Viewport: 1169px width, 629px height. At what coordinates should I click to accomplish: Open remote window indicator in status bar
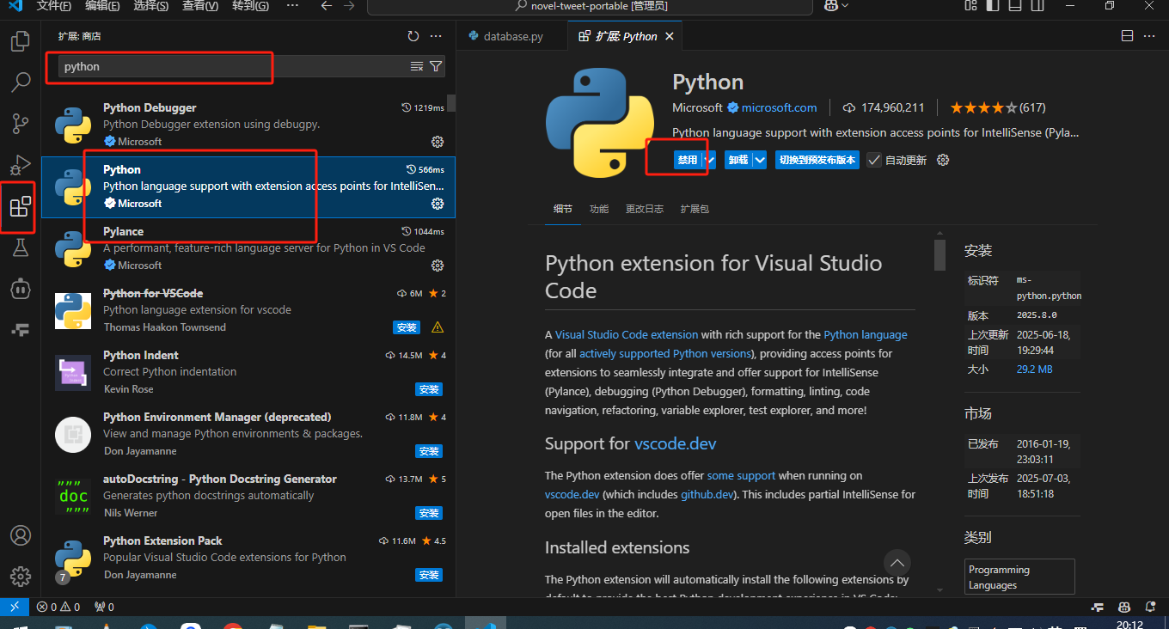pos(14,607)
